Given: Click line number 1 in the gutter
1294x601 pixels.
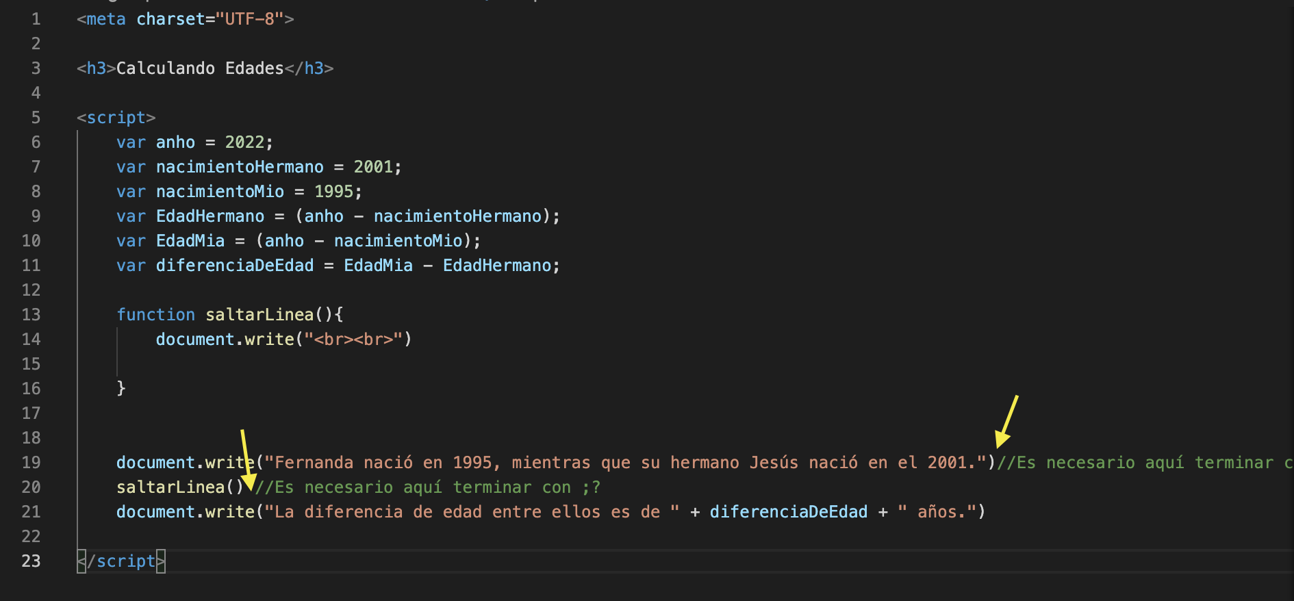Looking at the screenshot, I should pyautogui.click(x=36, y=19).
